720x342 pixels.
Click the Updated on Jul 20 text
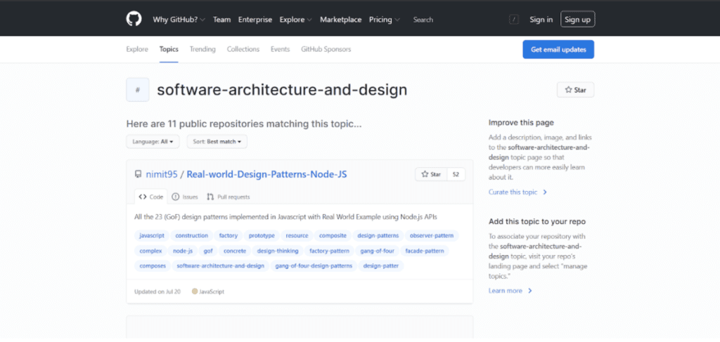point(157,291)
